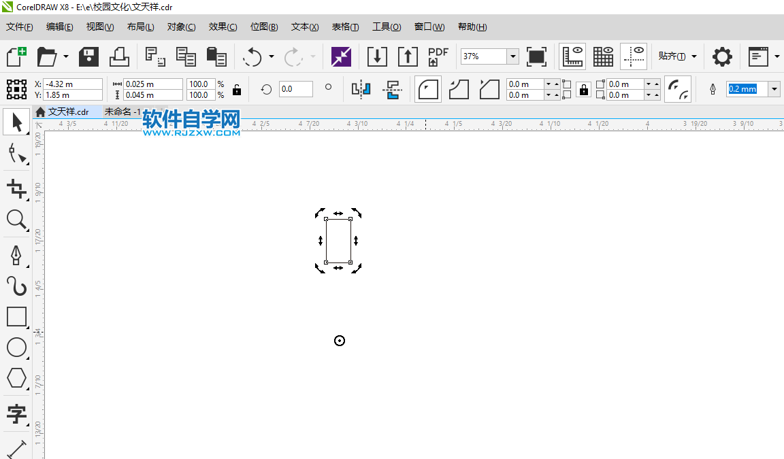Viewport: 784px width, 459px height.
Task: Select the Crop tool
Action: point(16,189)
